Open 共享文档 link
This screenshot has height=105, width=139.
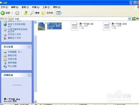pos(12,59)
